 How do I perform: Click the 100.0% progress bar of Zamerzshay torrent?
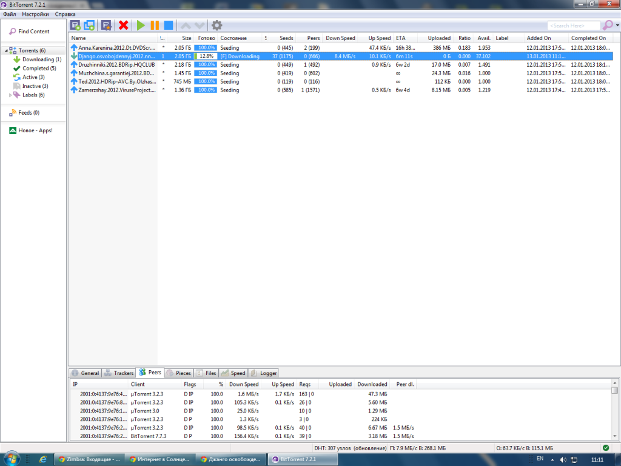tap(206, 90)
